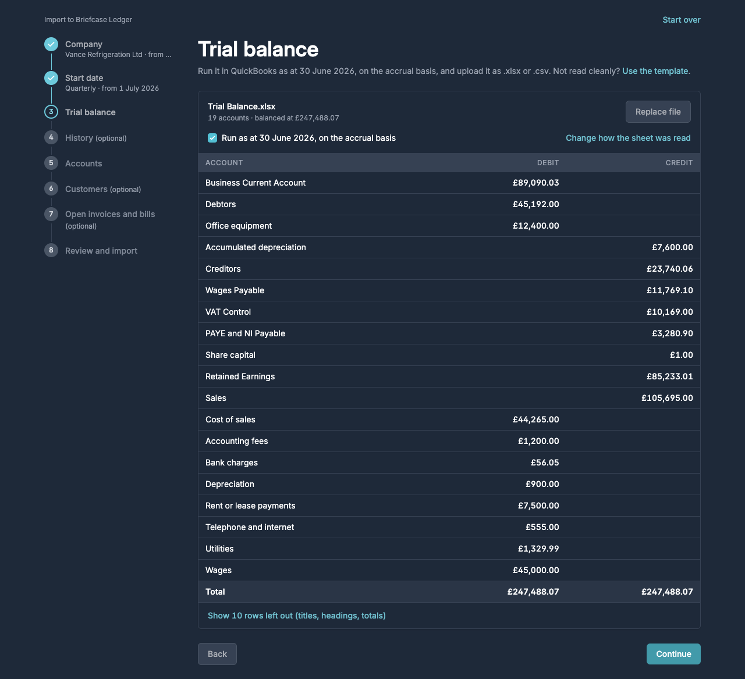745x679 pixels.
Task: Click Business Current Account debit £89,090.03
Action: pos(536,183)
